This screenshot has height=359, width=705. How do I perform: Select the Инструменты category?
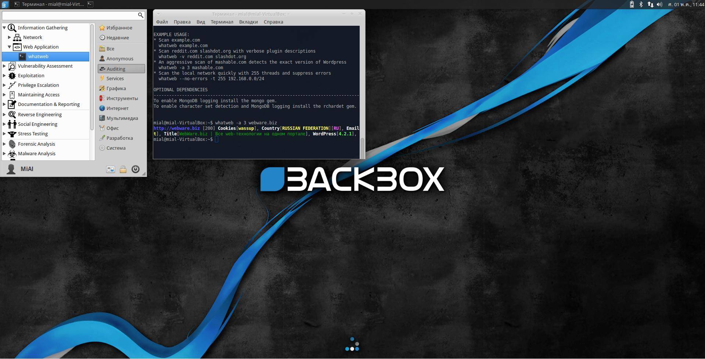121,98
